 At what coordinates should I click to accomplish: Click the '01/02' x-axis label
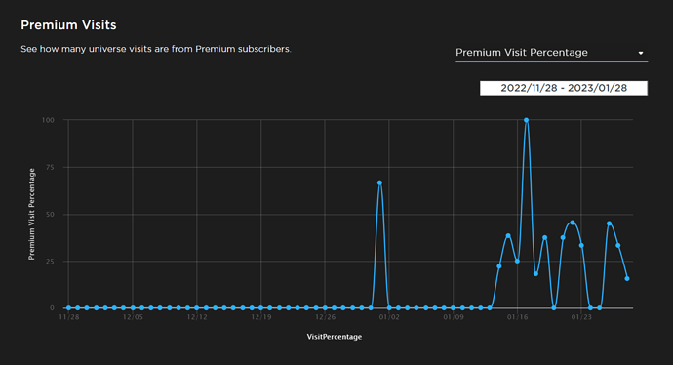coord(389,317)
